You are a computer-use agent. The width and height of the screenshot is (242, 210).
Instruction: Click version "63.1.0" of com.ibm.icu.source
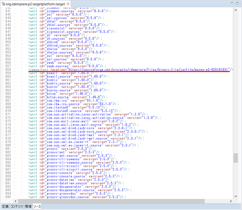point(105,104)
